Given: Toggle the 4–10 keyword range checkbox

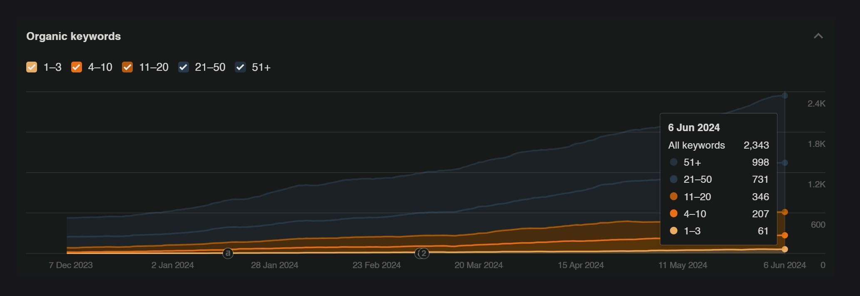Looking at the screenshot, I should [77, 67].
